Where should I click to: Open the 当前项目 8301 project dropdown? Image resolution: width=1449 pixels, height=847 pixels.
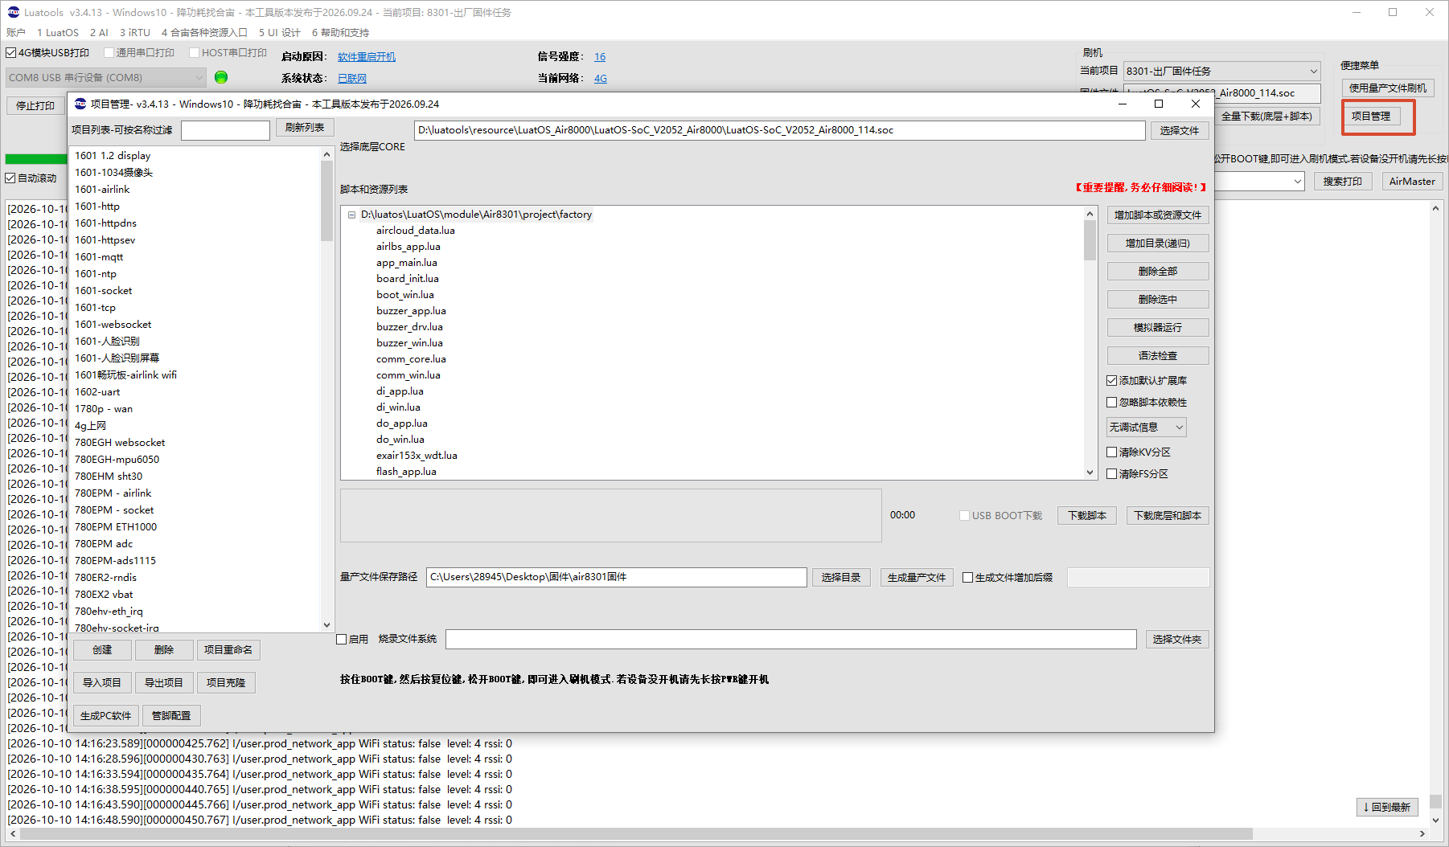point(1222,72)
